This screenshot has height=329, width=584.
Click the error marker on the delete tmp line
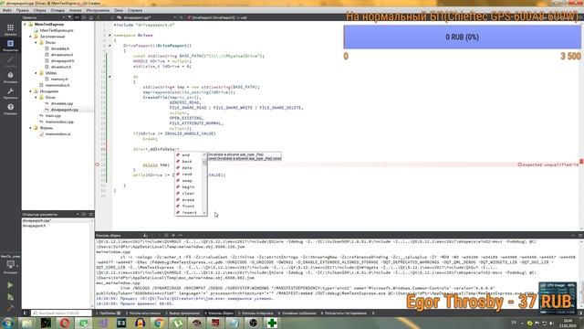(x=98, y=164)
